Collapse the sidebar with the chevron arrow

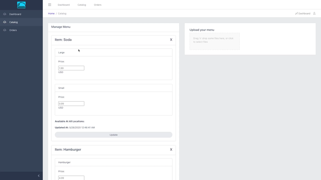(x=39, y=176)
